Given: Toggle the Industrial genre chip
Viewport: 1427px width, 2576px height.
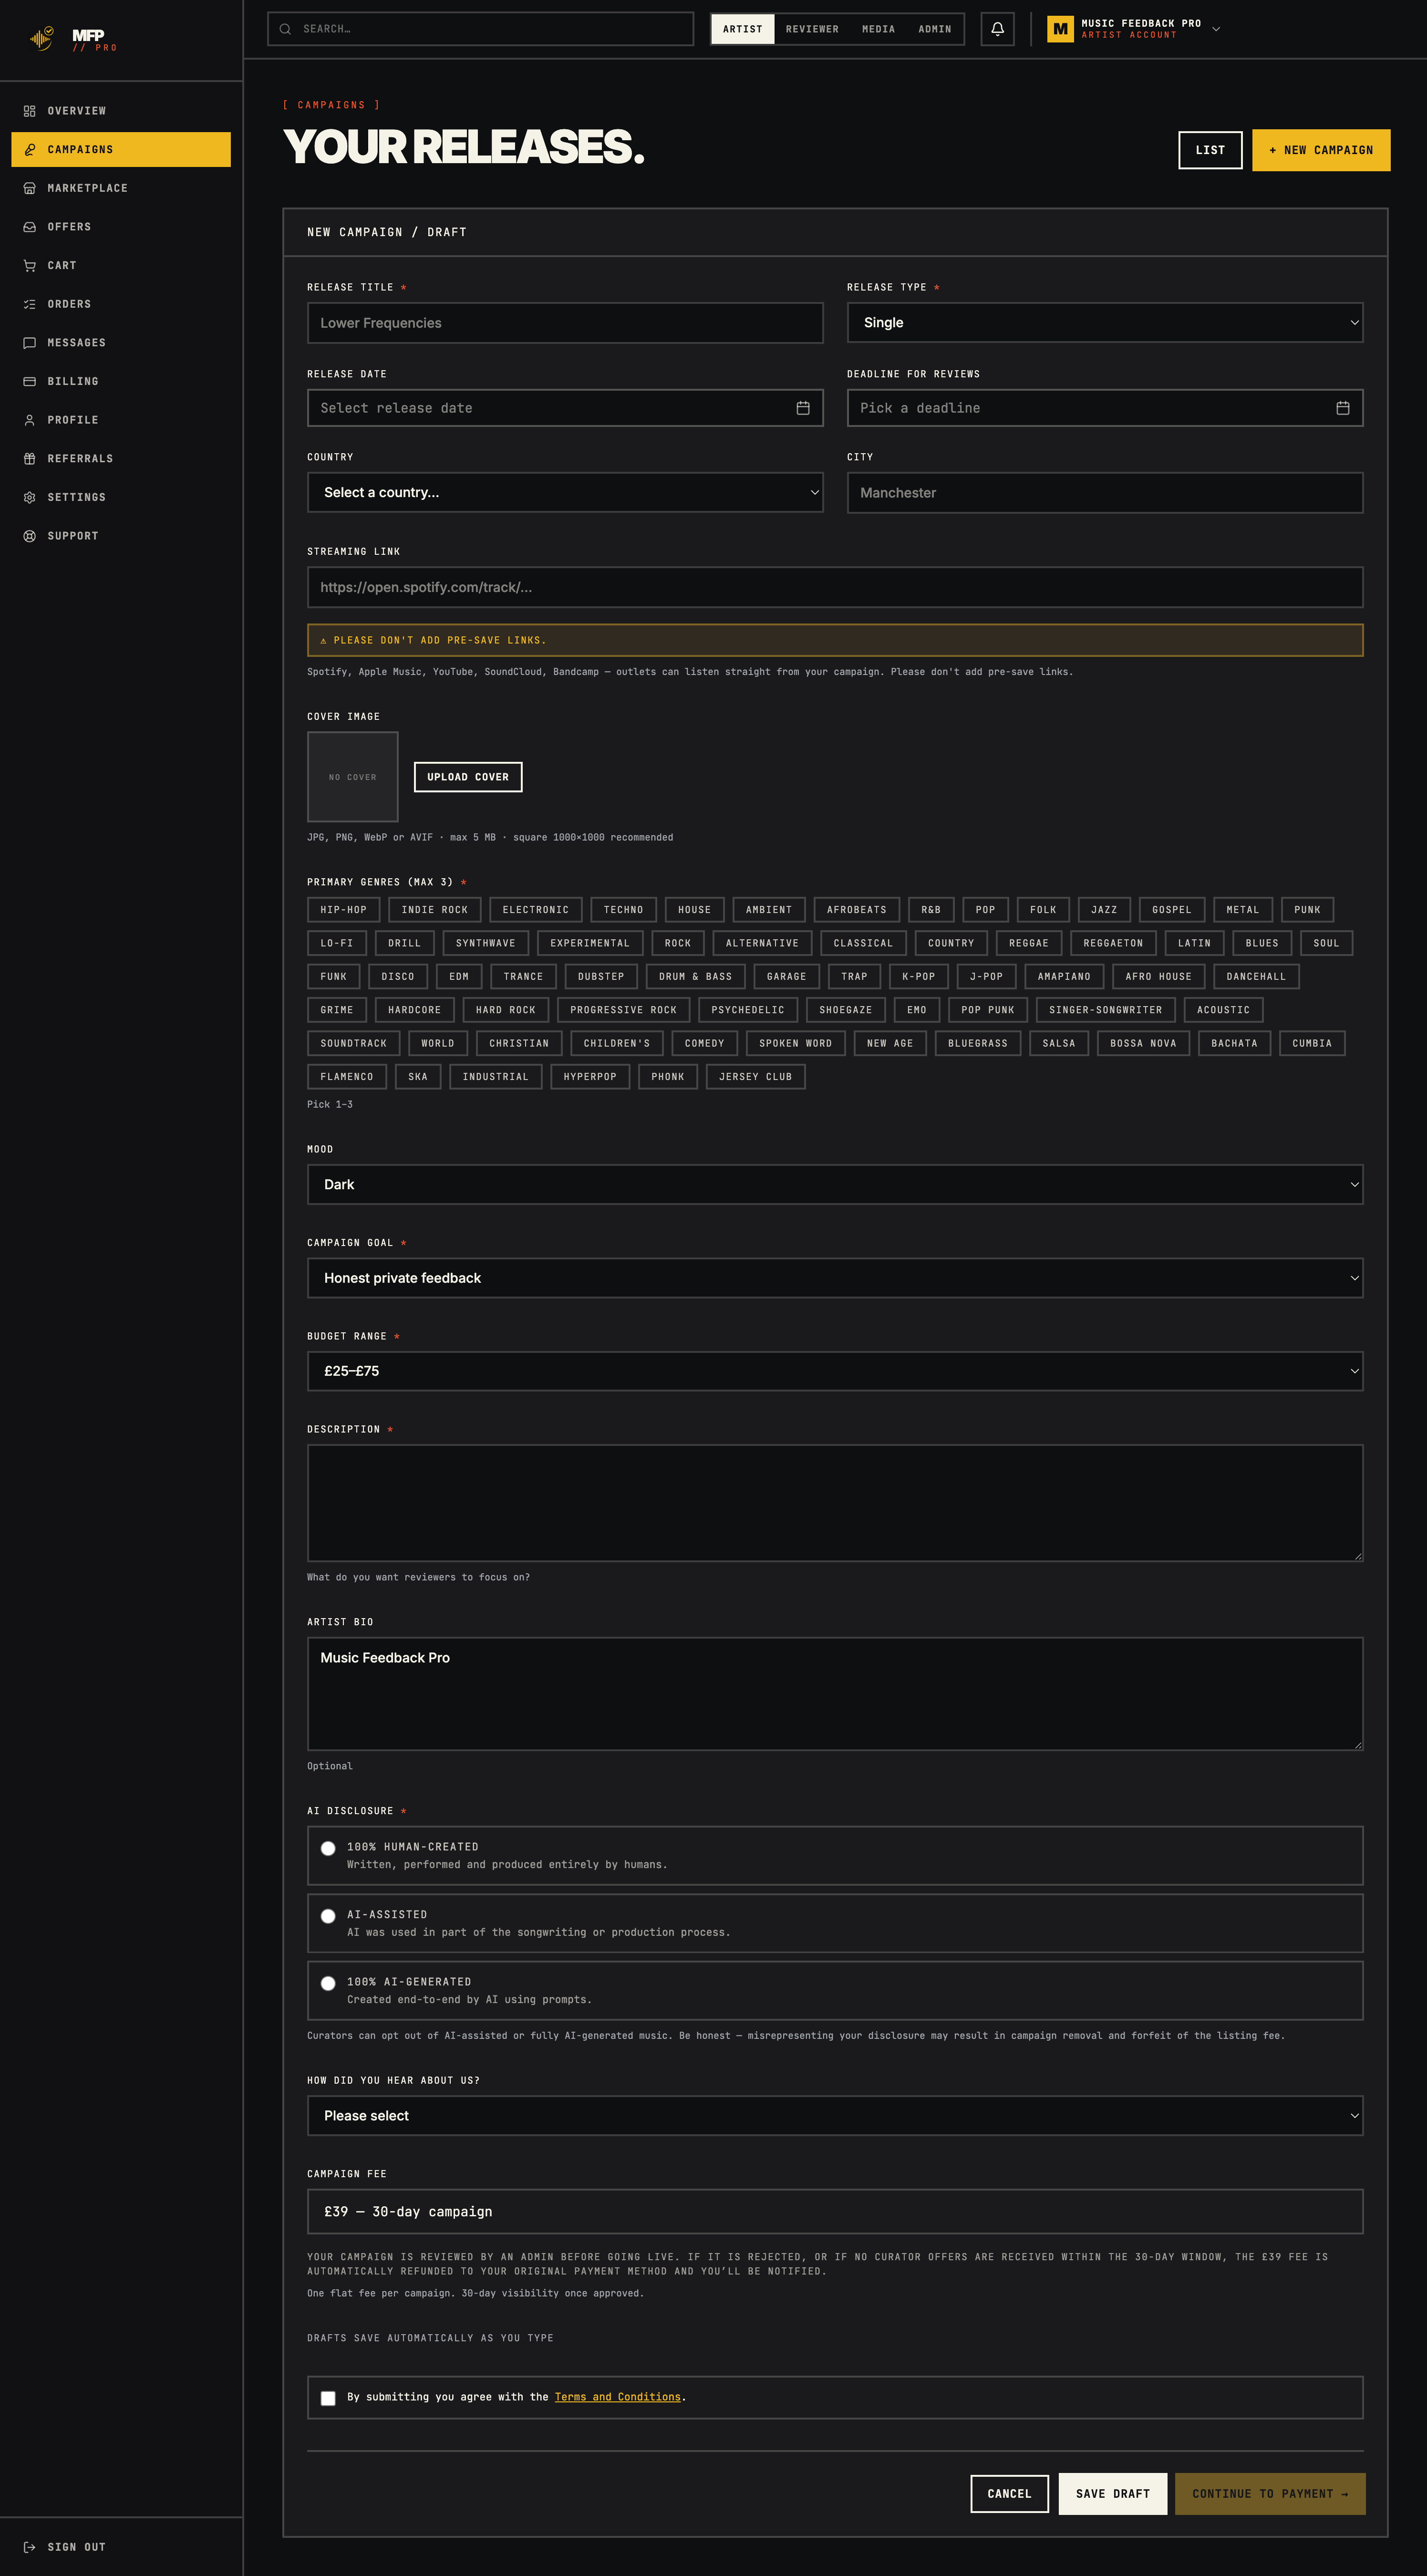Looking at the screenshot, I should pos(496,1077).
